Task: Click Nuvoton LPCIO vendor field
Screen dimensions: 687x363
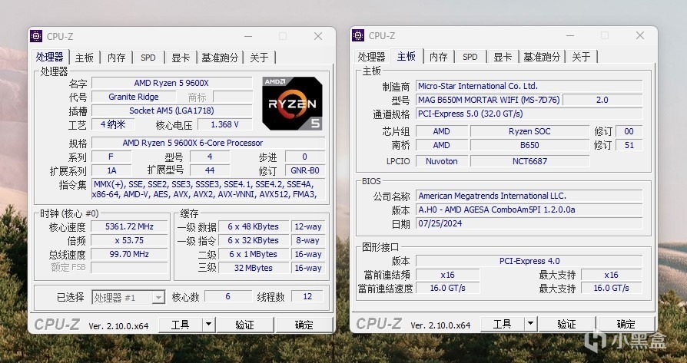Action: tap(442, 161)
